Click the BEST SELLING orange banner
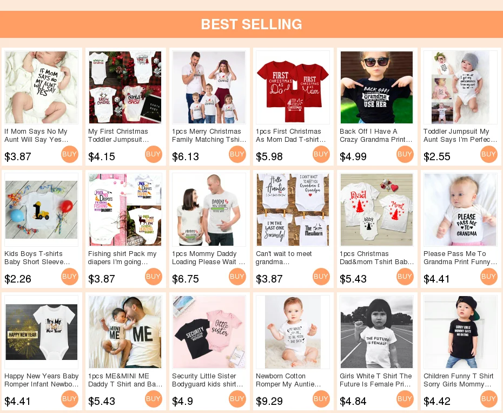This screenshot has height=413, width=503. (x=251, y=24)
